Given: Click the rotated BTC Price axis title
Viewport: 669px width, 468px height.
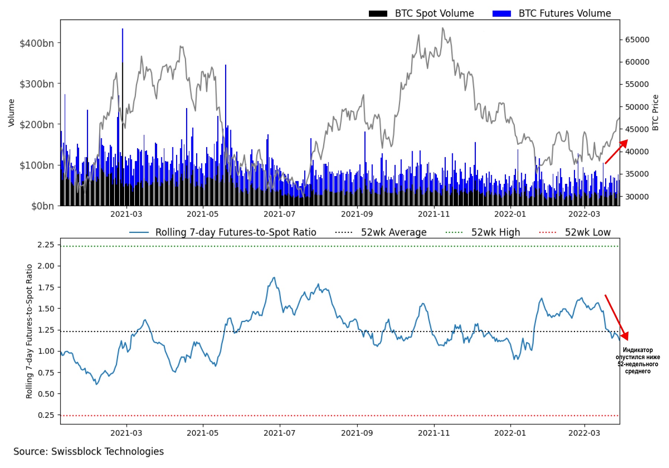Looking at the screenshot, I should 655,113.
